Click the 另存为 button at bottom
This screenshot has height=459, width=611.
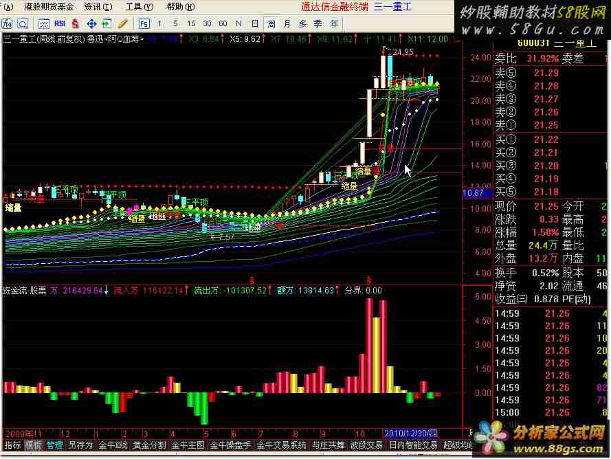tap(80, 445)
